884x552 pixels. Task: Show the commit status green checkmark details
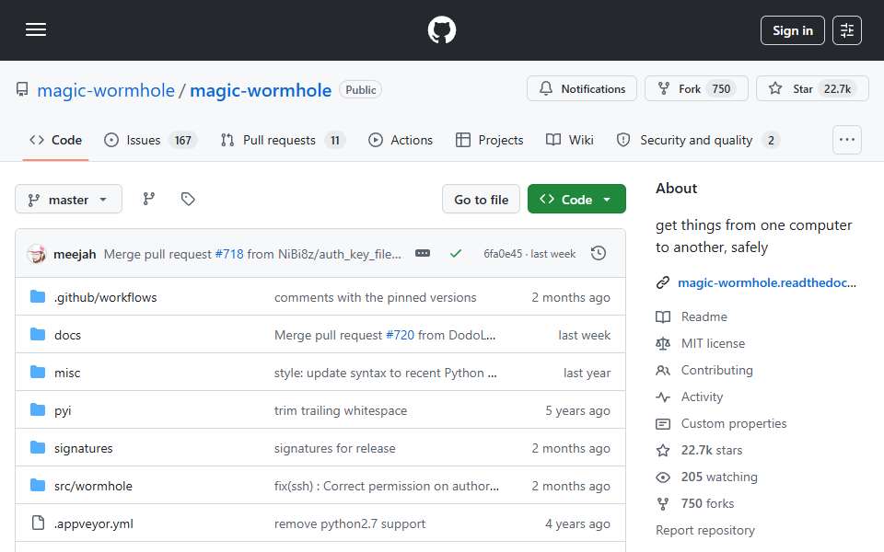pyautogui.click(x=456, y=254)
